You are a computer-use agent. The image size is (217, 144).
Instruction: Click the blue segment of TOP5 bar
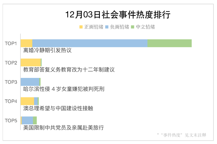[27, 120]
